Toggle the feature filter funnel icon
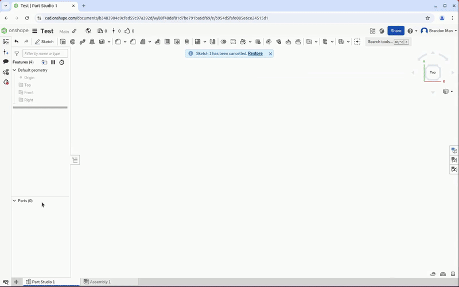This screenshot has width=459, height=287. (17, 53)
